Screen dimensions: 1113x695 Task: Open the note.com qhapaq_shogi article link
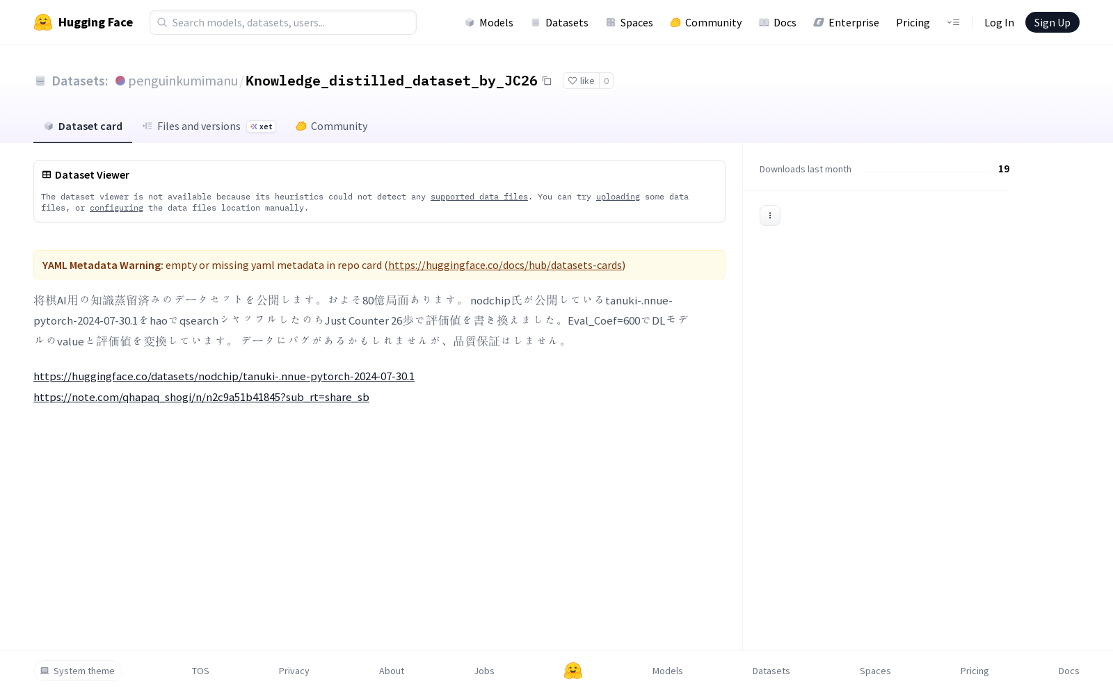point(201,397)
